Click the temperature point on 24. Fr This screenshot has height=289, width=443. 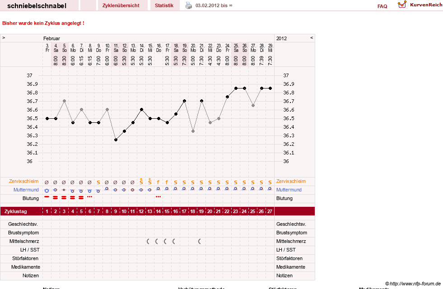(228, 97)
